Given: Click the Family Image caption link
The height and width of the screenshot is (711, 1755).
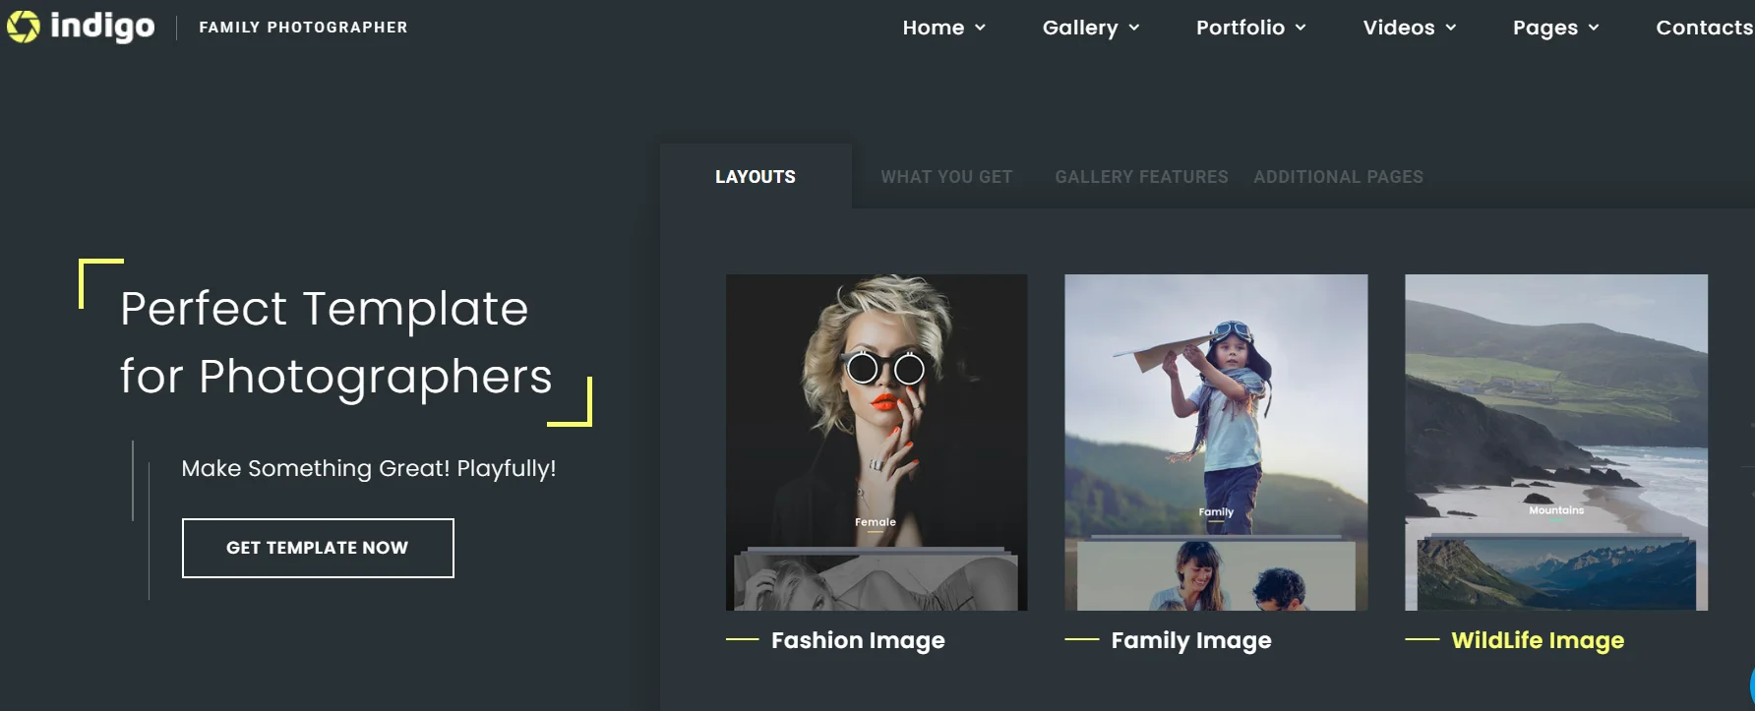Looking at the screenshot, I should pos(1190,640).
